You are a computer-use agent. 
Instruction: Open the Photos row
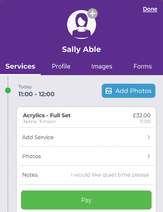tap(86, 156)
